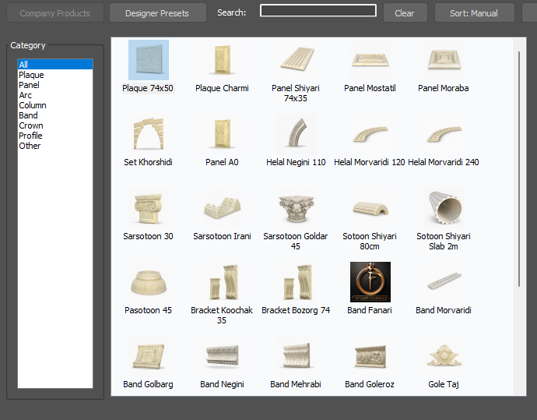Filter by Band category
The image size is (537, 420).
pyautogui.click(x=55, y=115)
